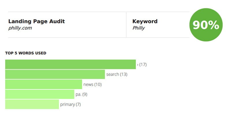The width and height of the screenshot is (226, 118).
Task: Click the divider between Audit and Keyword
Action: coord(126,25)
